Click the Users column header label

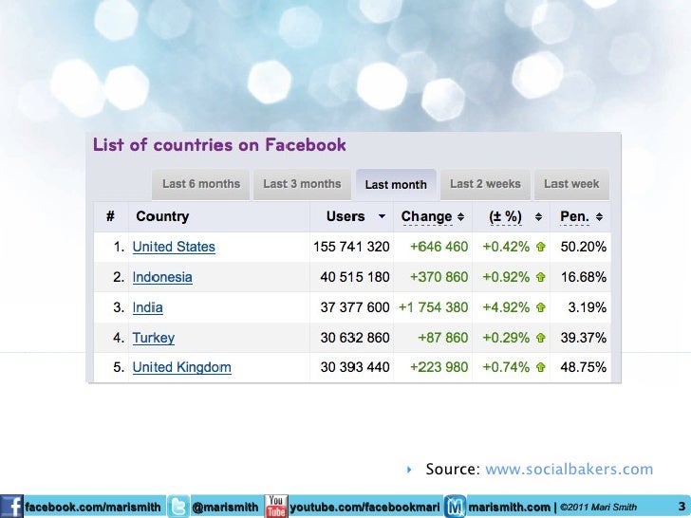pyautogui.click(x=345, y=216)
